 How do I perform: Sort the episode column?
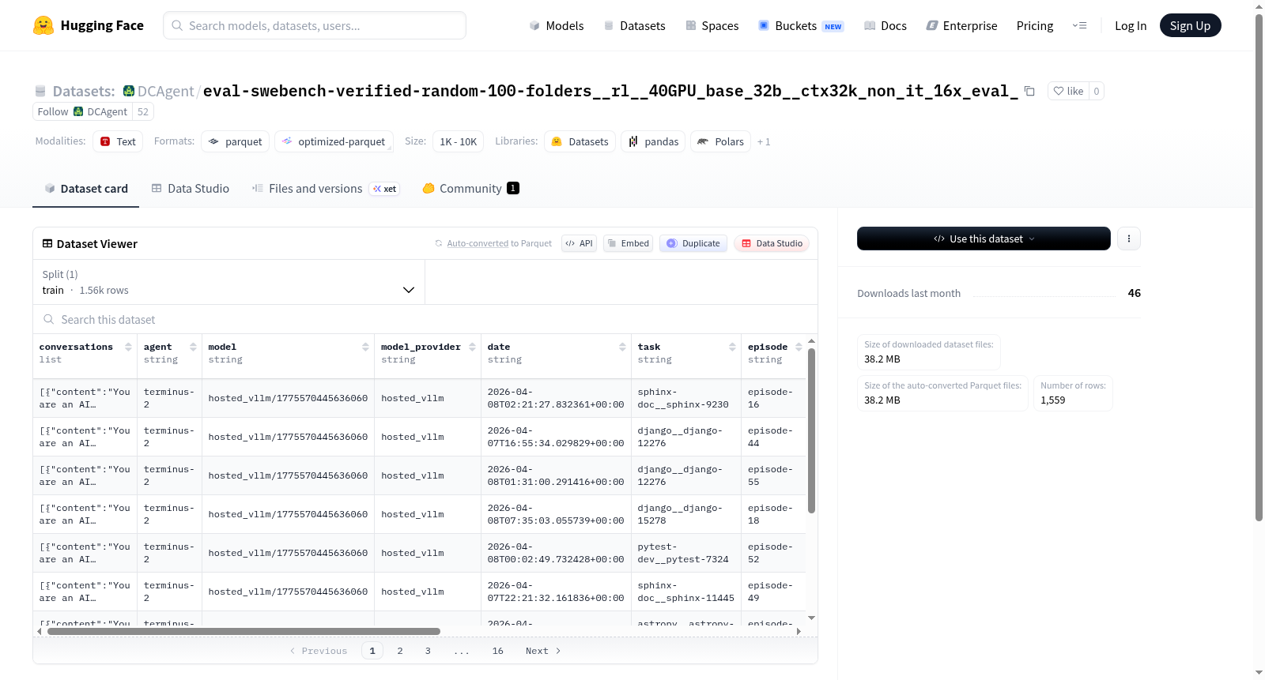pyautogui.click(x=799, y=347)
